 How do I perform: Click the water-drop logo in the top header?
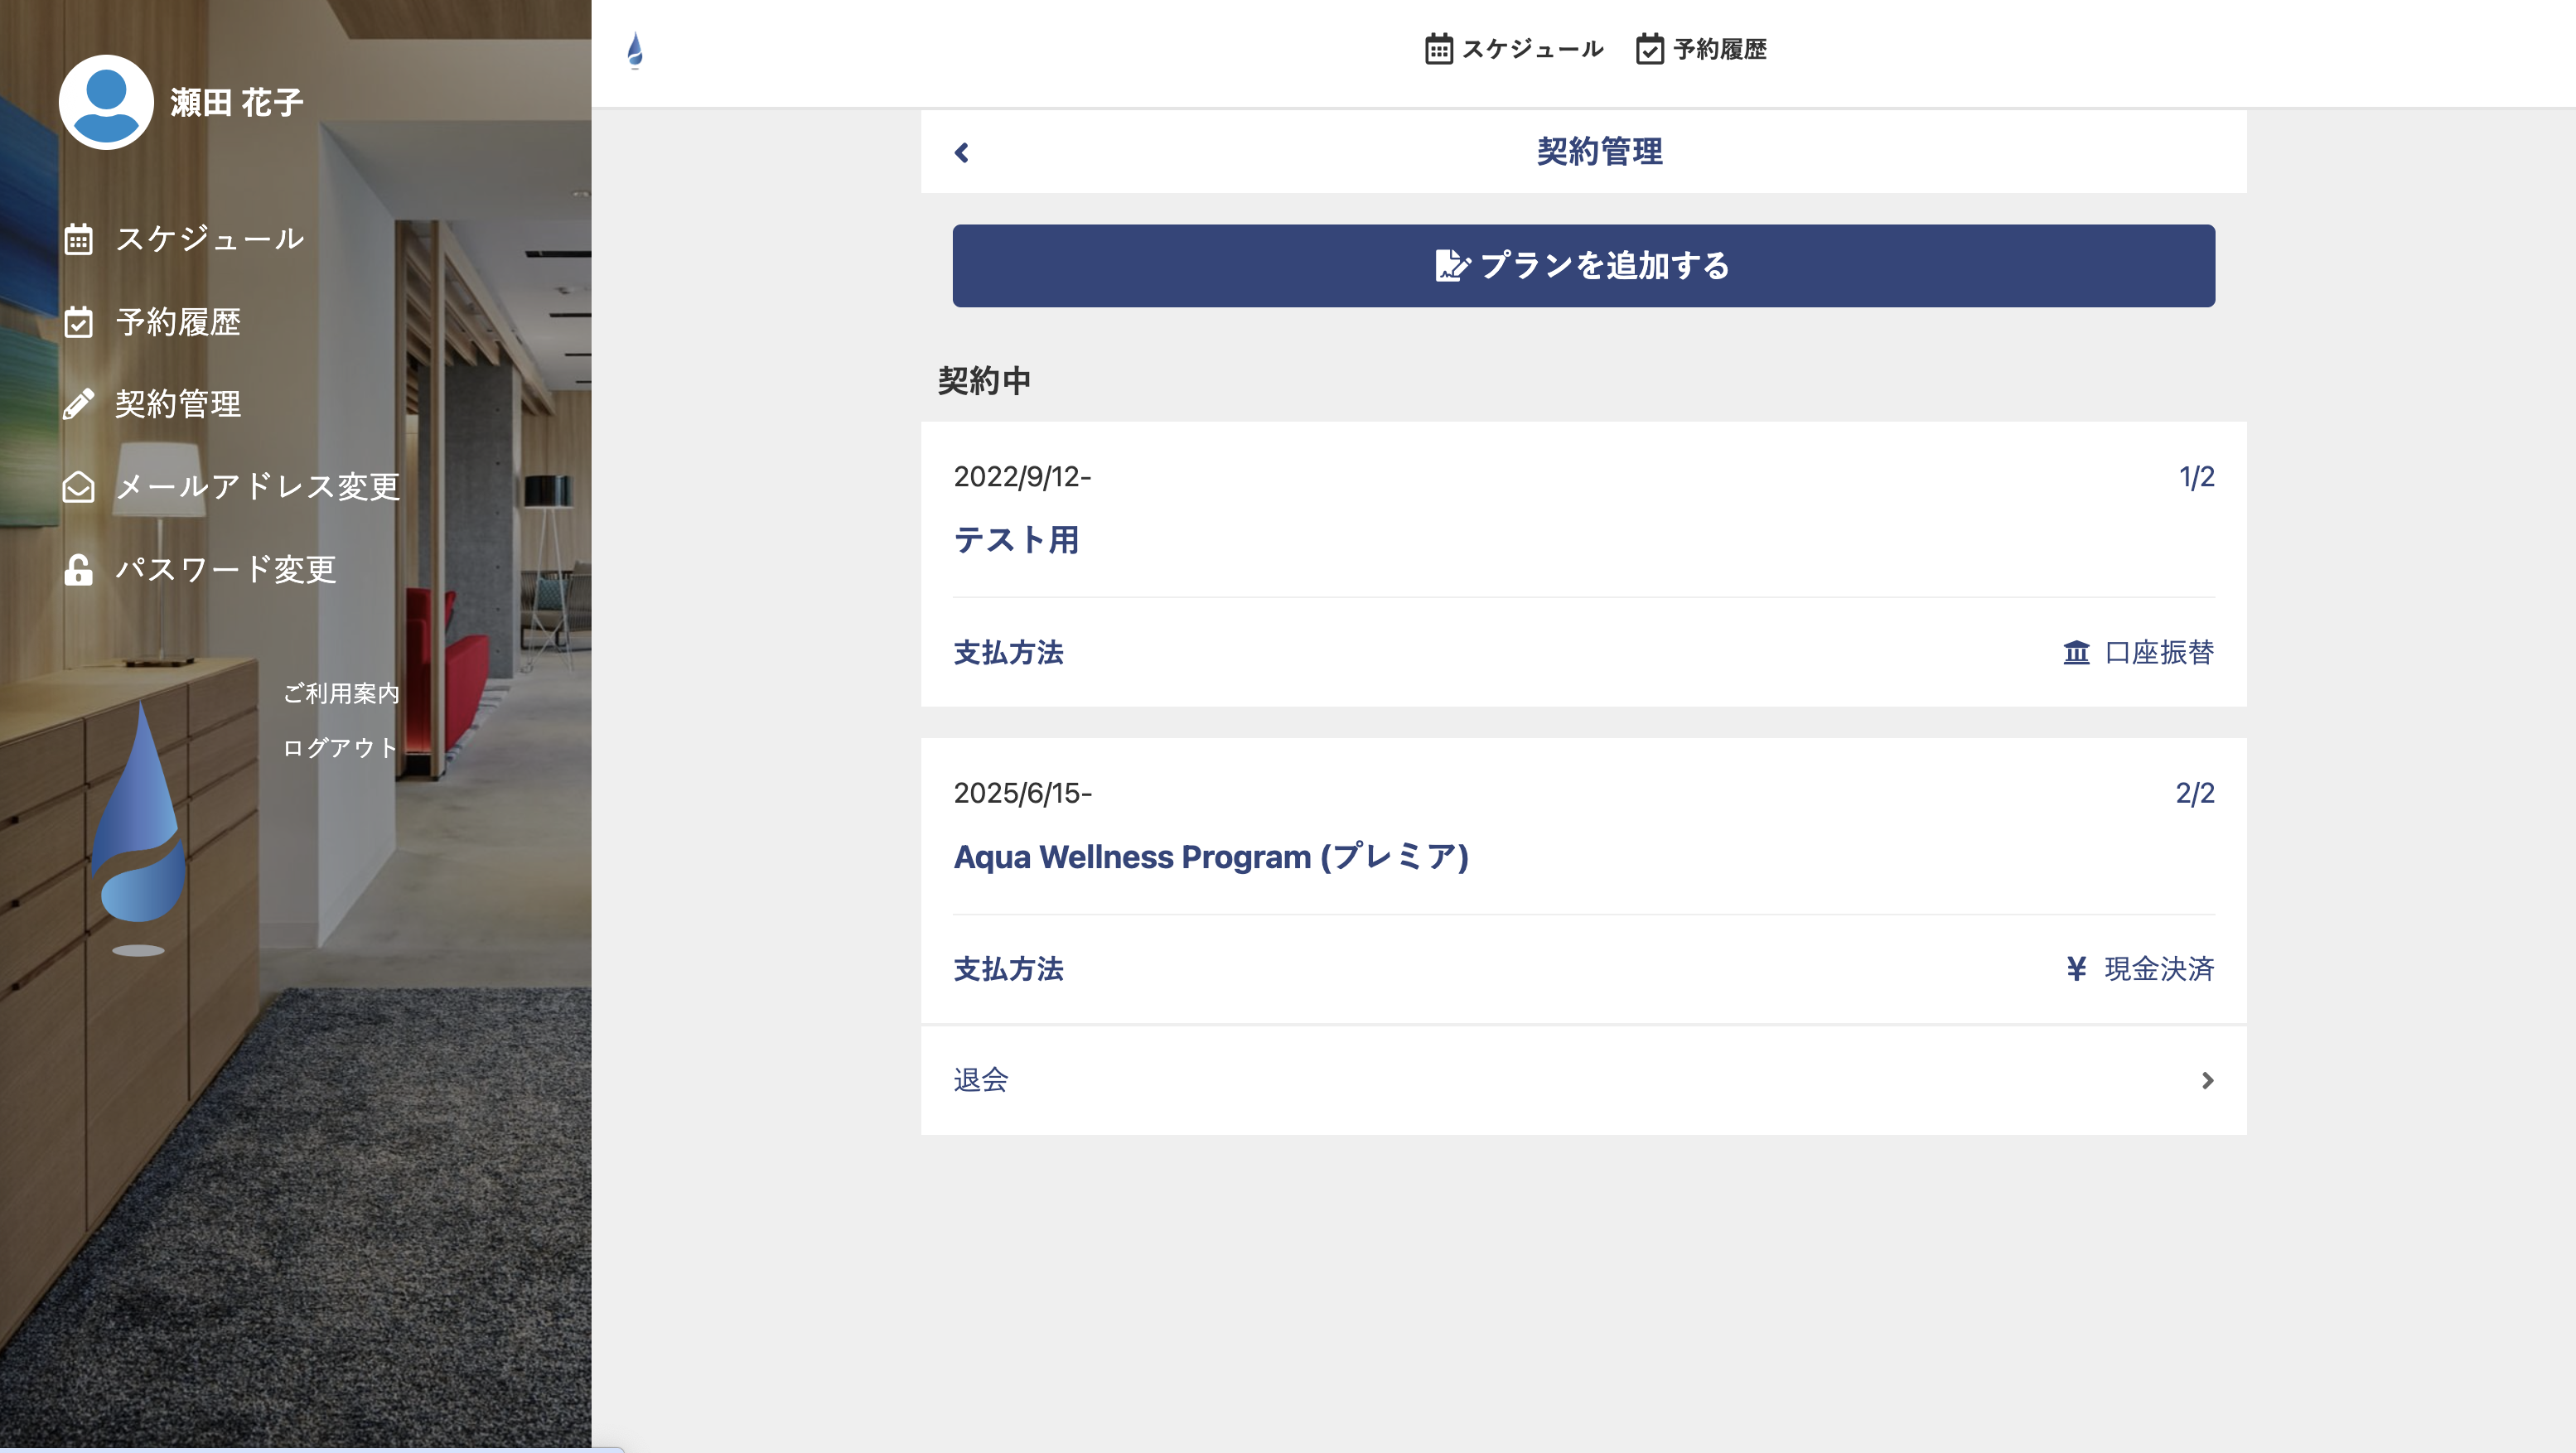point(635,50)
